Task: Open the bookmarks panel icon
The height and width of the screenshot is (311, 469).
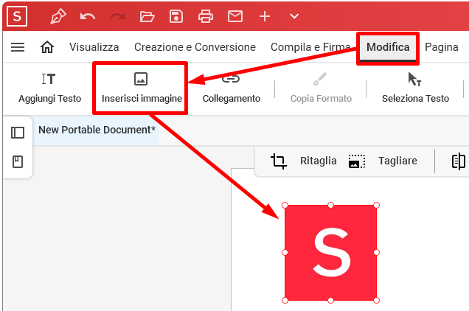Action: 18,162
